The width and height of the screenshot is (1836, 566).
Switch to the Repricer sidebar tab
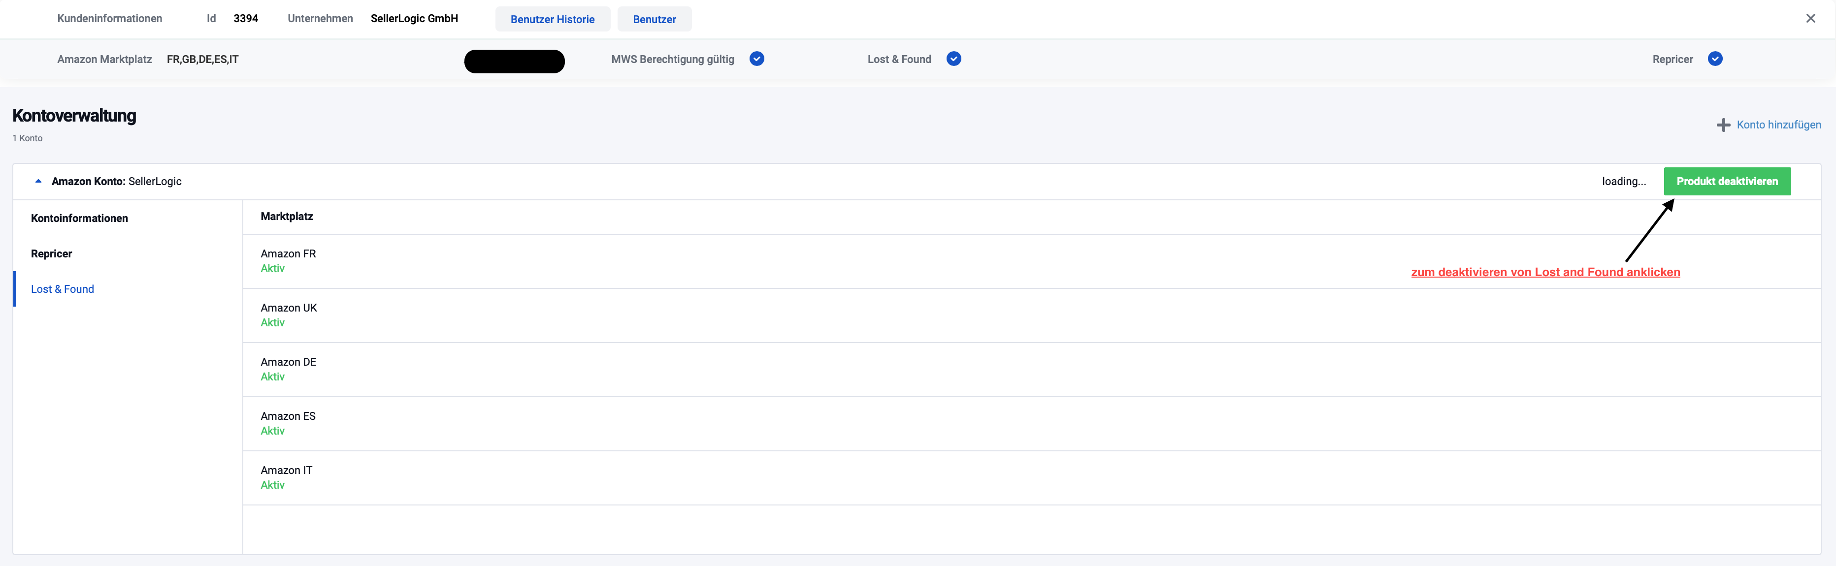51,254
